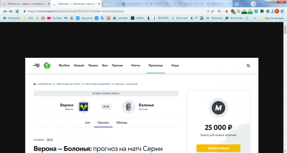Image resolution: width=287 pixels, height=153 pixels.
Task: Share this page via the share icon
Action: tap(213, 11)
